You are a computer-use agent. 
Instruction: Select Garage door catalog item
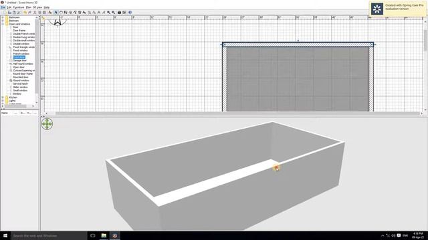(19, 61)
